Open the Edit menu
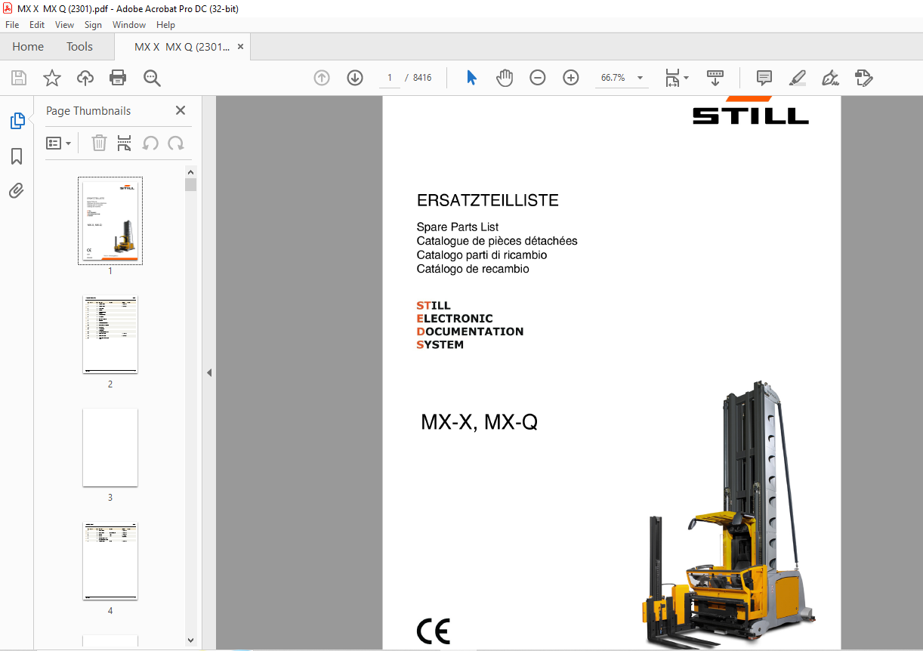Viewport: 923px width, 651px height. [x=37, y=25]
